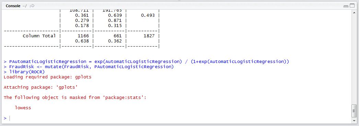
Task: Open the current working directory arrow icon
Action: tap(32, 6)
